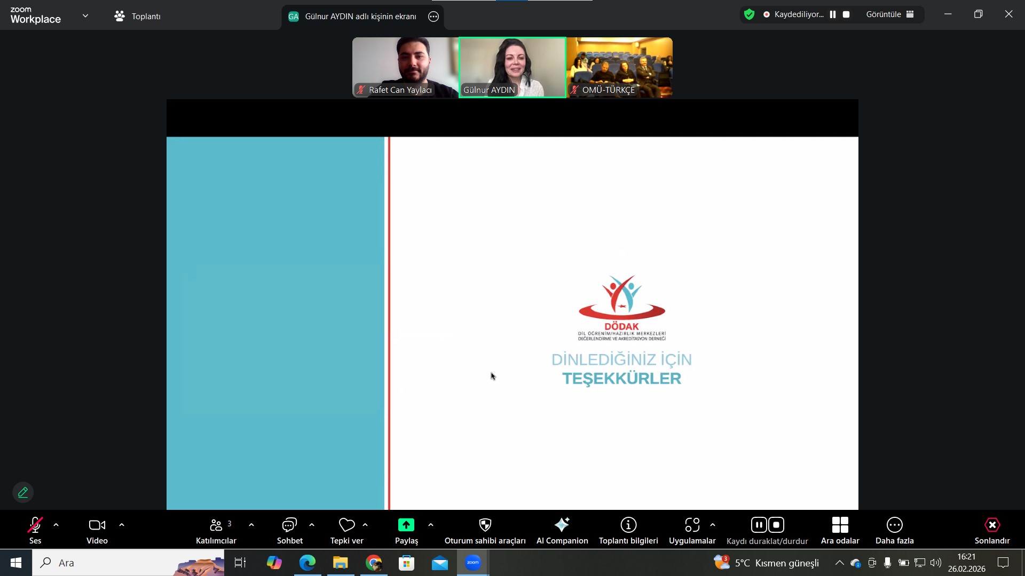The width and height of the screenshot is (1025, 576).
Task: Open the Katılımcılar participants list
Action: click(x=216, y=525)
